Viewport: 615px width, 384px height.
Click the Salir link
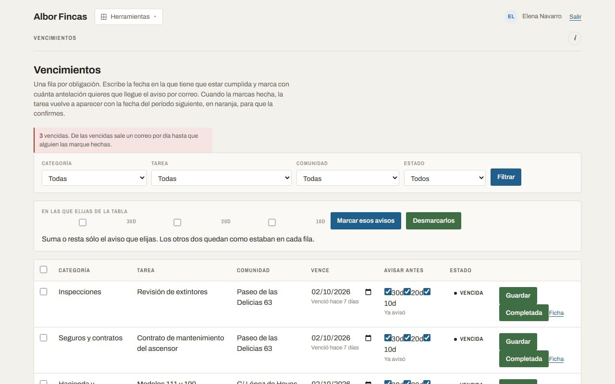click(x=575, y=17)
